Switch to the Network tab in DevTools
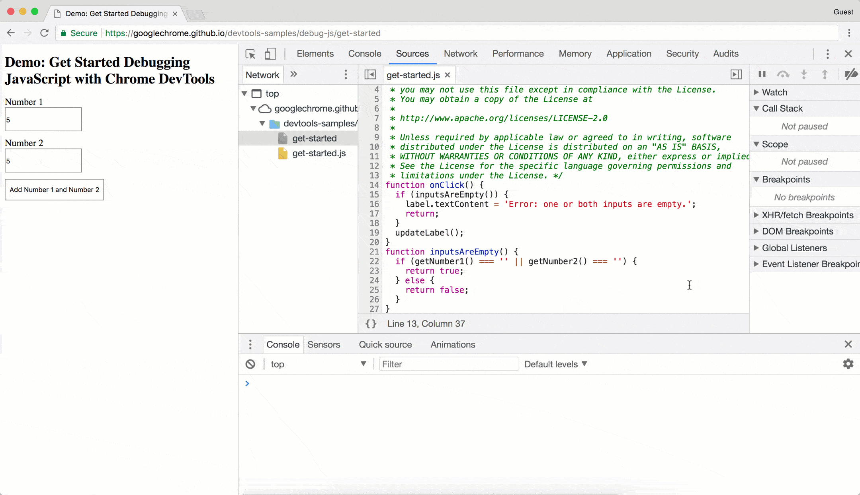The width and height of the screenshot is (860, 495). [x=461, y=54]
